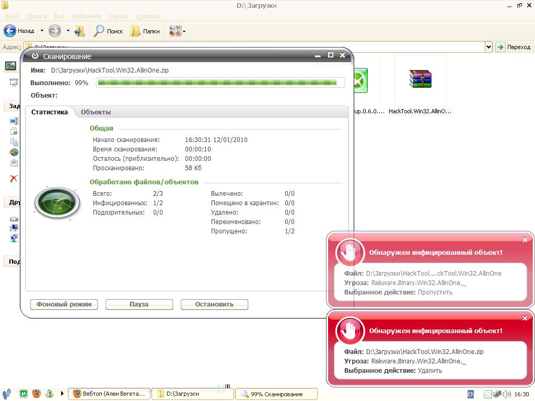Open the address bar dropdown arrow
This screenshot has width=535, height=401.
(489, 47)
